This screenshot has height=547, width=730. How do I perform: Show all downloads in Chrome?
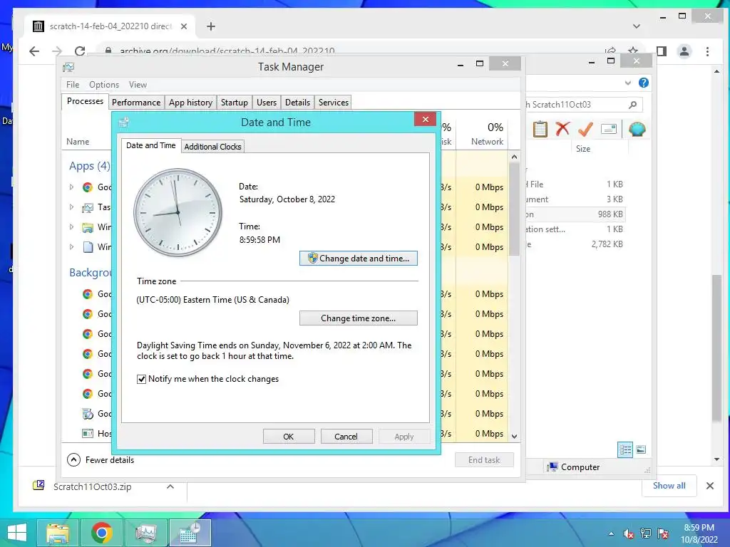click(669, 486)
